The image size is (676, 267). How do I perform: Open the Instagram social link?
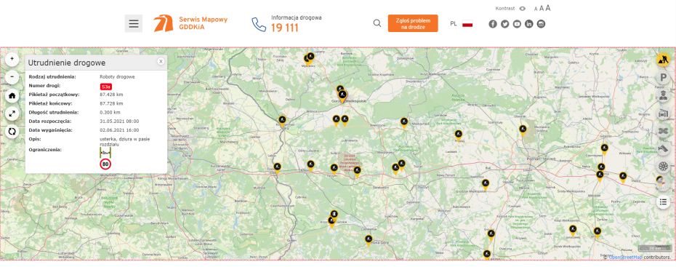click(x=541, y=24)
